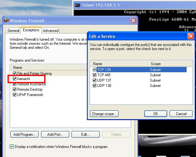
Task: Select the TCP 139 row text
Action: point(104,69)
